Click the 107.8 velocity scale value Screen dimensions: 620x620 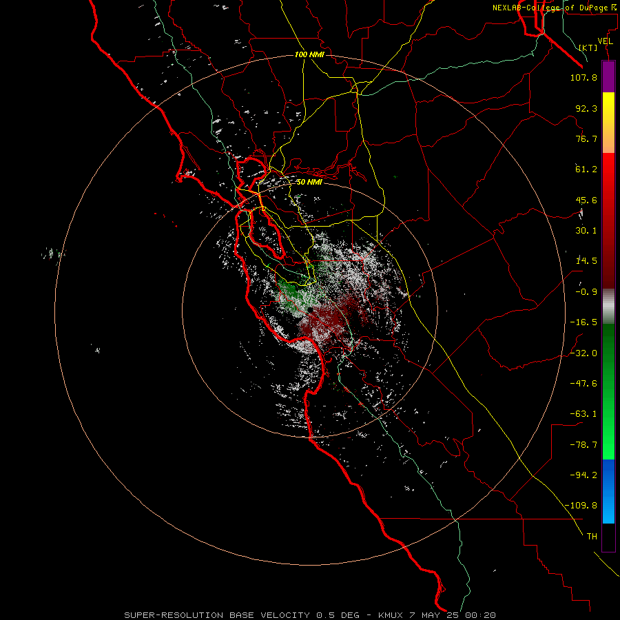583,77
